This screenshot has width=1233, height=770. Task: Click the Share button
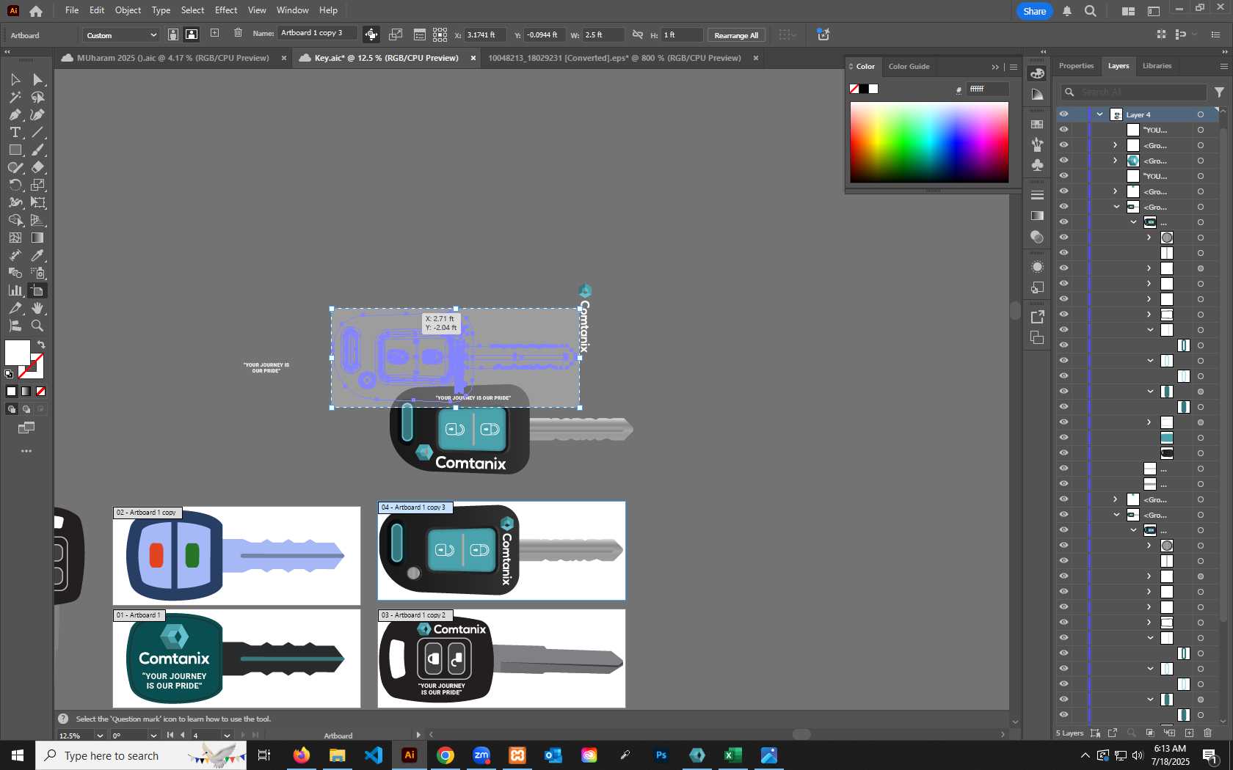(x=1034, y=11)
